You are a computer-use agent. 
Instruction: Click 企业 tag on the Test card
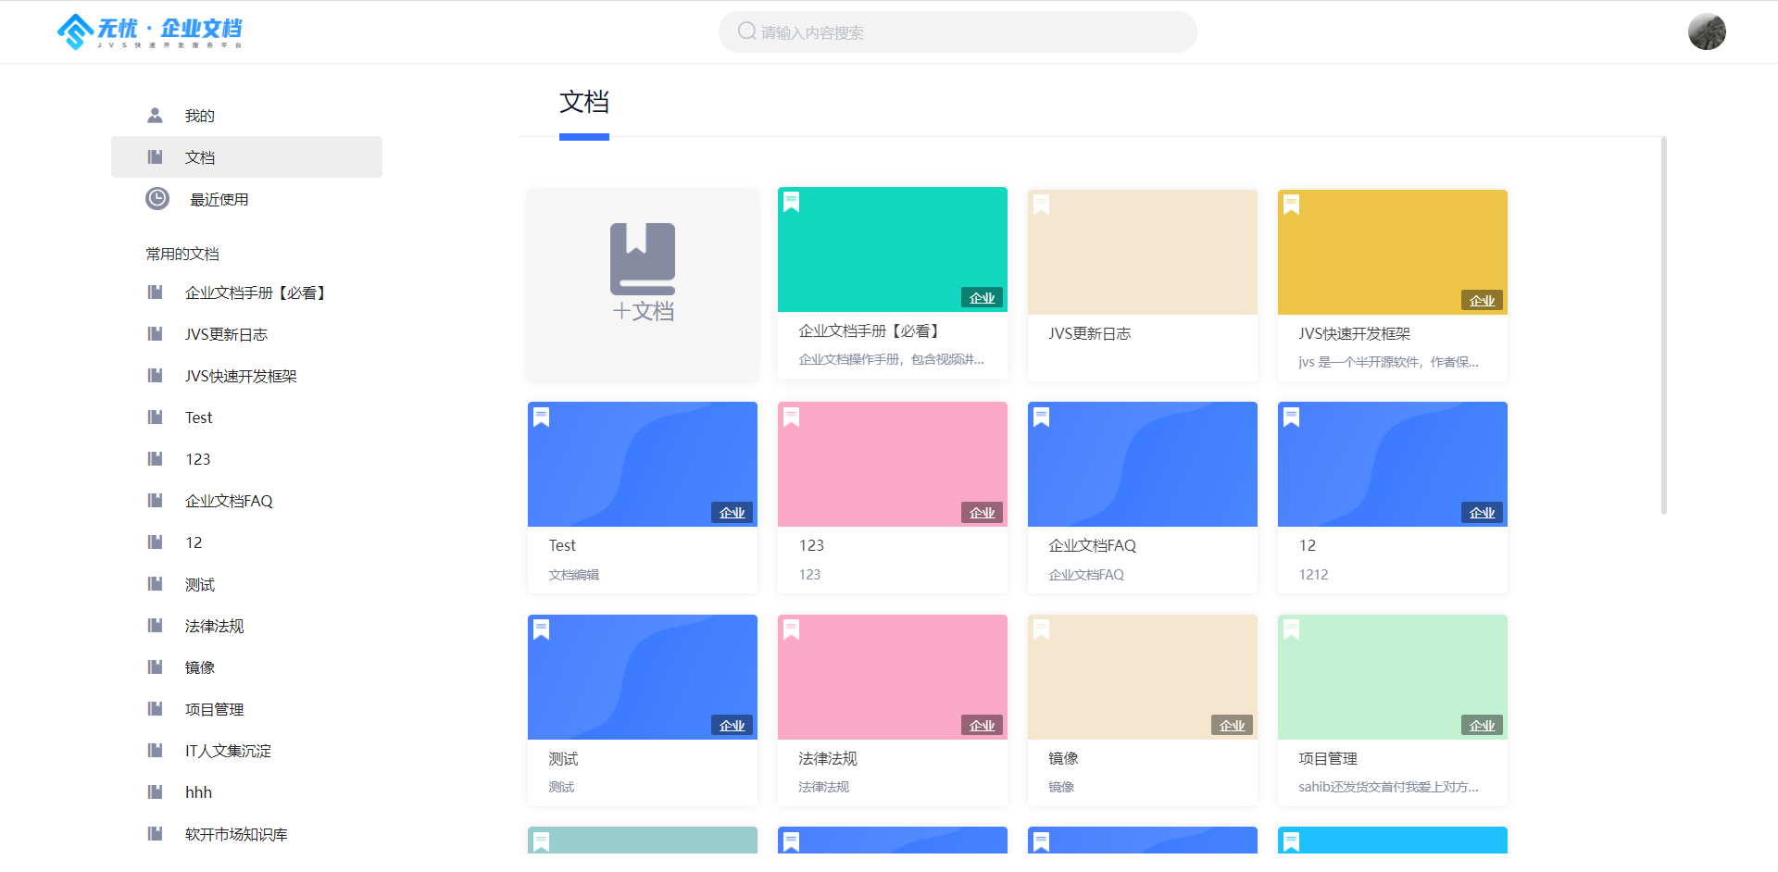[732, 513]
